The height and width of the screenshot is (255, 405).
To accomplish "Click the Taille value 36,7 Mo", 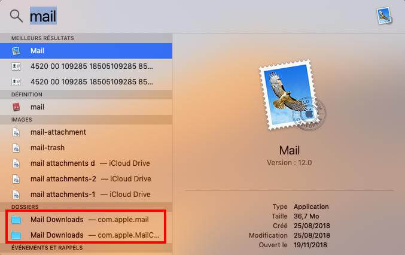I will click(x=306, y=216).
